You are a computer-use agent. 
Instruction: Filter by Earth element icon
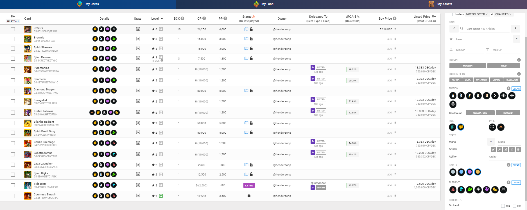point(470,190)
